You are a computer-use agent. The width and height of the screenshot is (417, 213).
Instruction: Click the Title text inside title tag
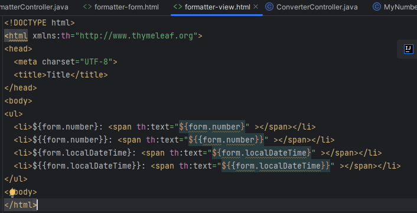58,75
